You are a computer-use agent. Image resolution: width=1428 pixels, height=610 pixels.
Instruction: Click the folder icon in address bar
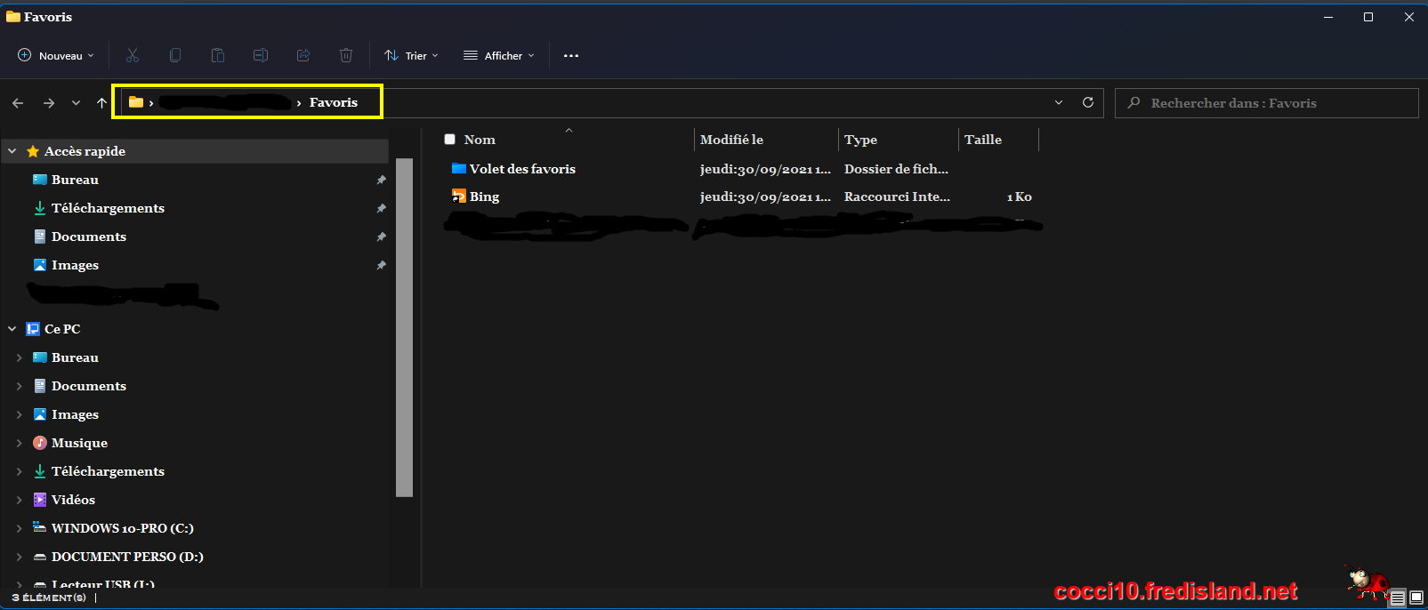tap(136, 102)
